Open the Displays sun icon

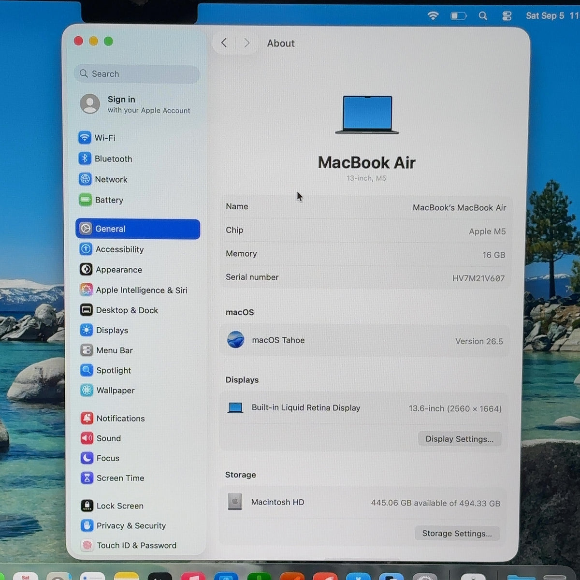point(87,330)
